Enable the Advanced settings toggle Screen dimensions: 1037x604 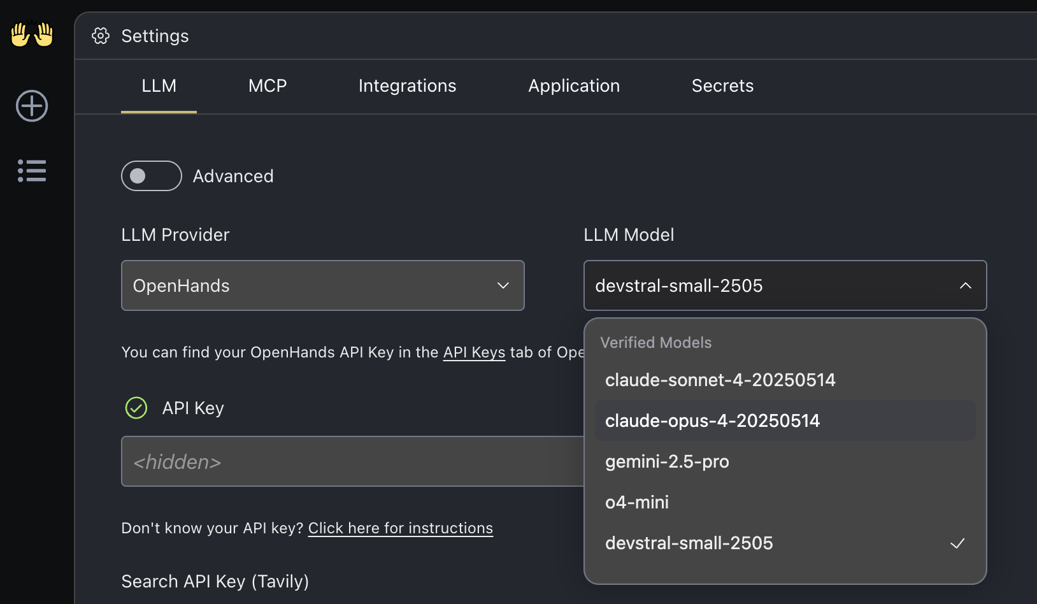(x=151, y=176)
